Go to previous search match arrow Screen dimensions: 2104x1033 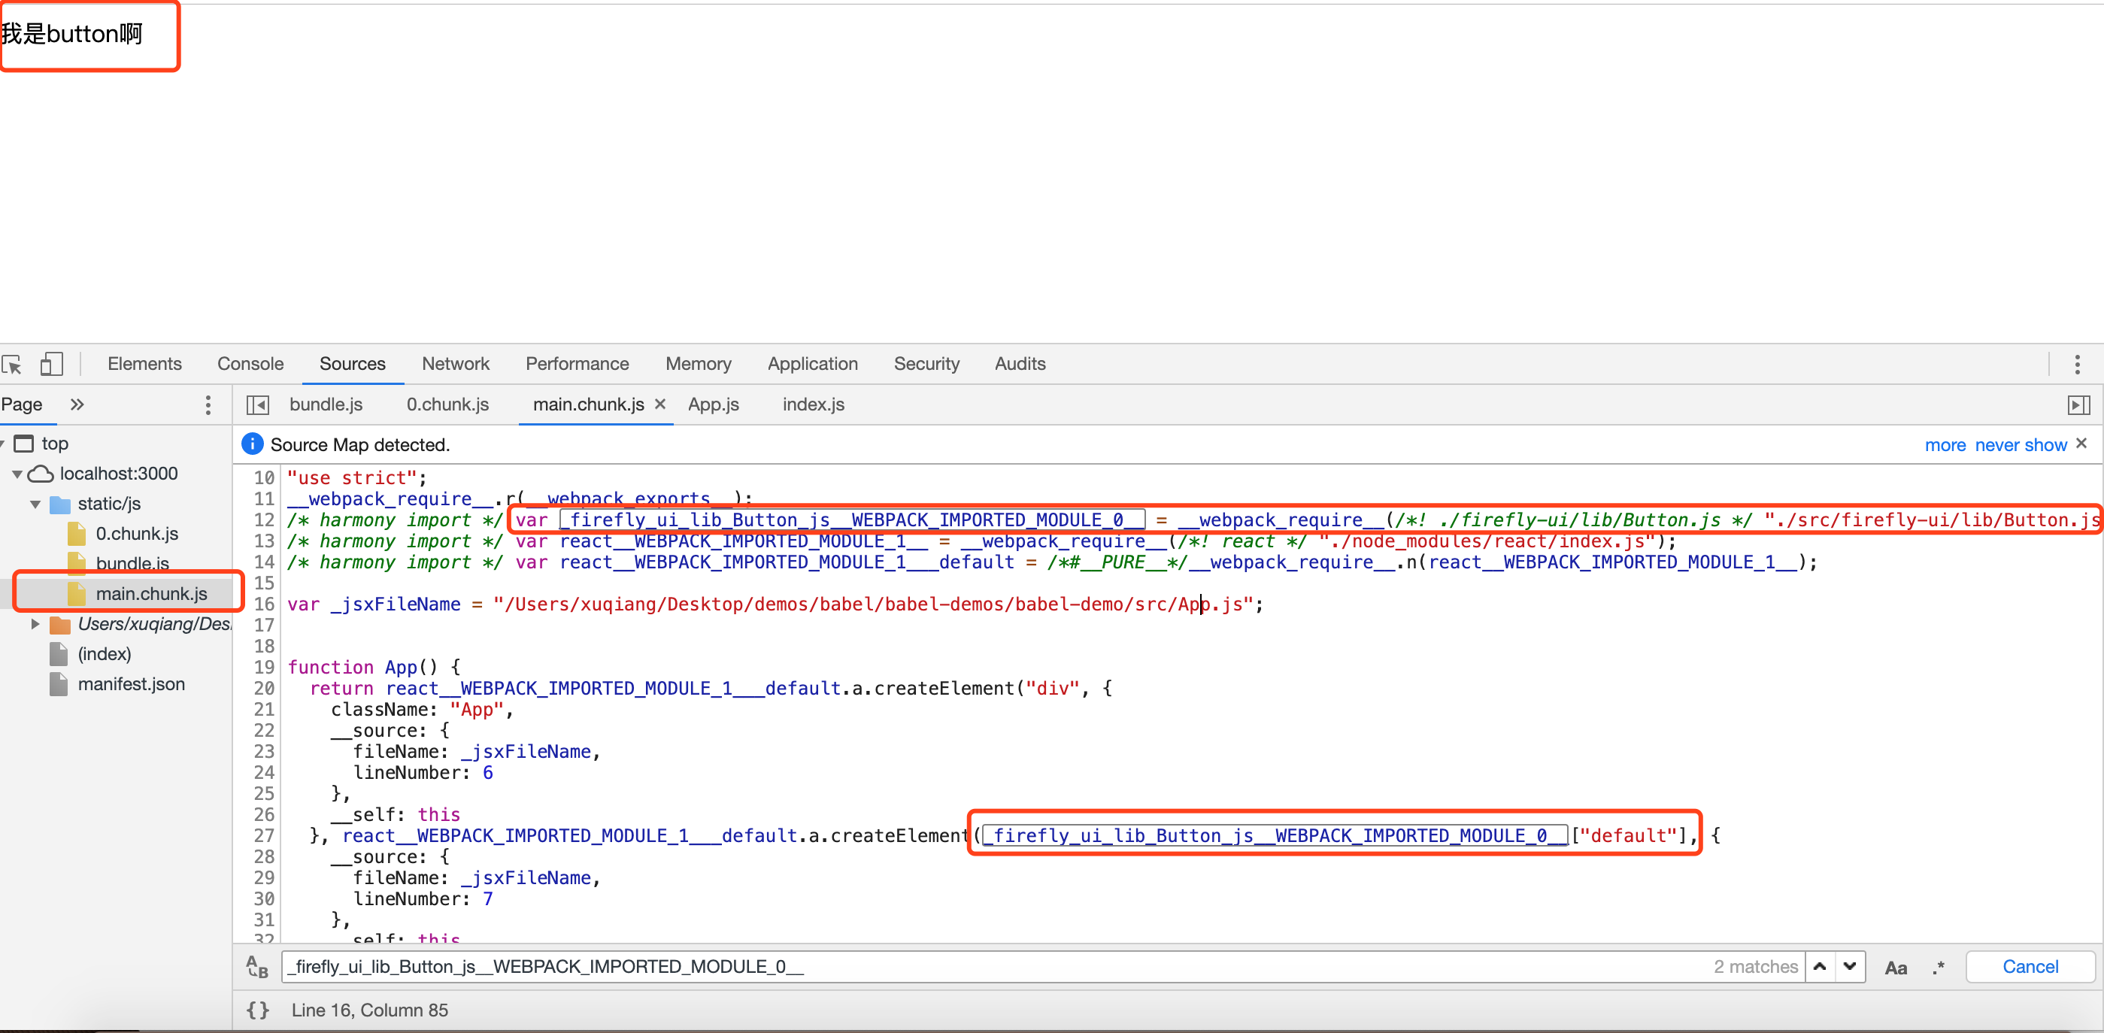pyautogui.click(x=1820, y=967)
